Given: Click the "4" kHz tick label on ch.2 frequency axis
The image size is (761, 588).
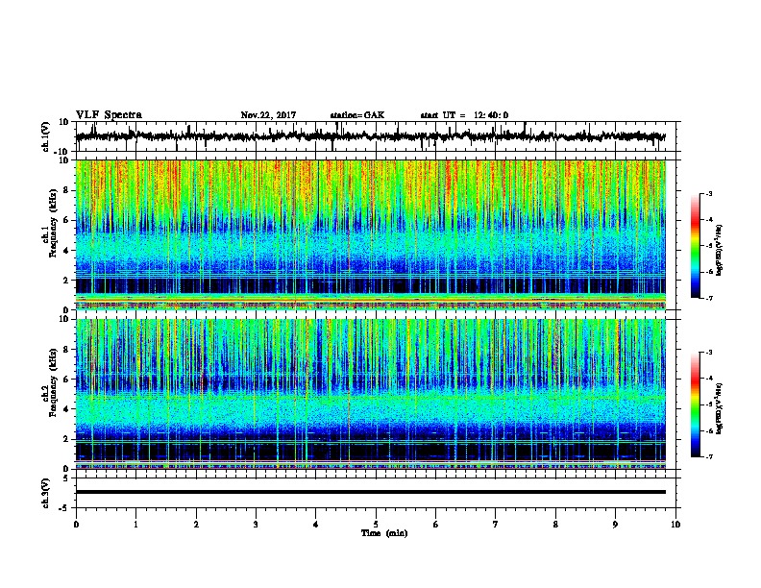Looking at the screenshot, I should point(66,409).
